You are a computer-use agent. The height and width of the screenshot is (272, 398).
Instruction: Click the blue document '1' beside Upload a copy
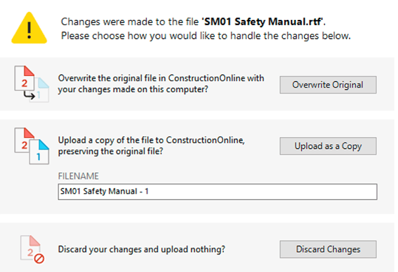pyautogui.click(x=39, y=152)
